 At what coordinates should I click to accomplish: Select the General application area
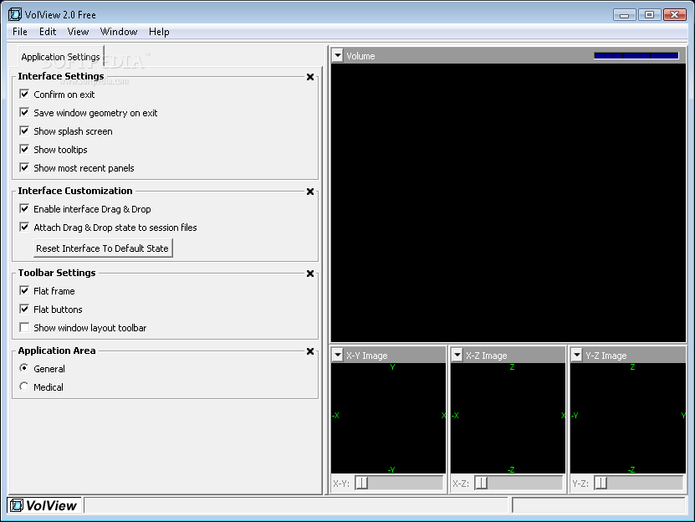(24, 368)
